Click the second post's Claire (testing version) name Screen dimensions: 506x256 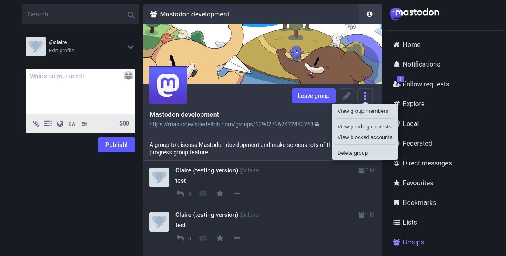point(207,215)
